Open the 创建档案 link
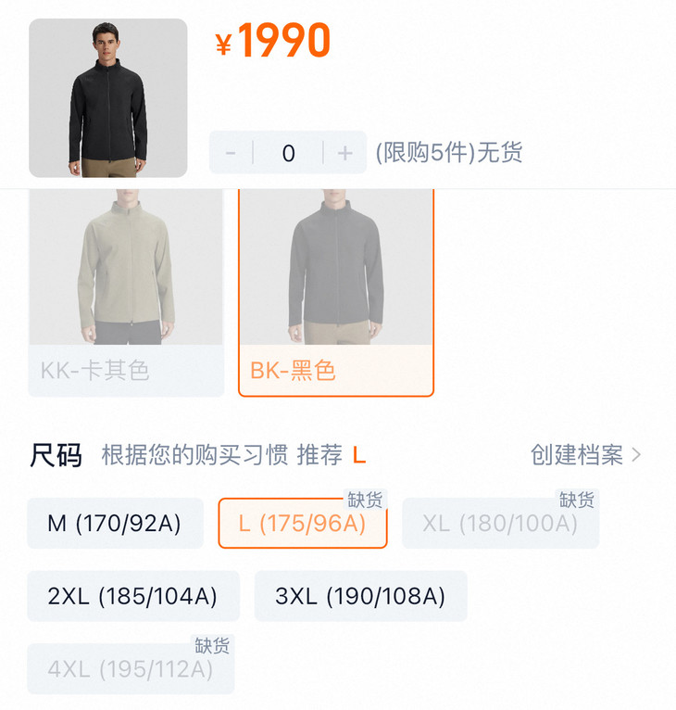The width and height of the screenshot is (676, 710). (x=577, y=454)
